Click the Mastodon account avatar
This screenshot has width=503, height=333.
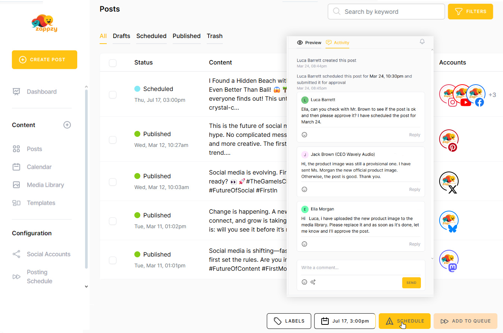click(449, 261)
